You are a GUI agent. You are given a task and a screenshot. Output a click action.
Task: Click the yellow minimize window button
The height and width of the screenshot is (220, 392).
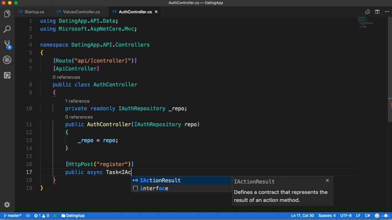pos(10,3)
